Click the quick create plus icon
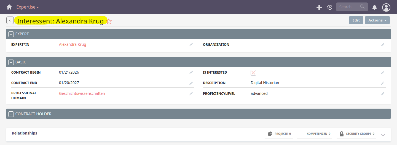The width and height of the screenshot is (397, 145). (x=319, y=7)
